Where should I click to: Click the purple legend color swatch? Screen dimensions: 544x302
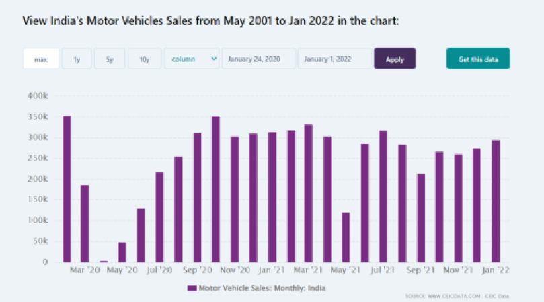(192, 288)
